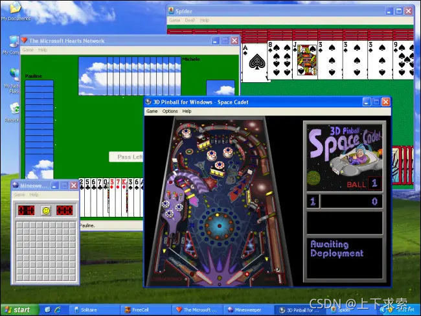
Task: Select the 2 of clubs in Hearts hand
Action: (82, 198)
